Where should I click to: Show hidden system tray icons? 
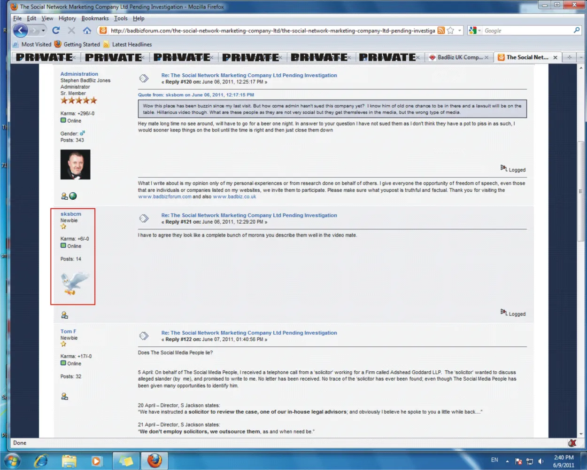(x=507, y=461)
